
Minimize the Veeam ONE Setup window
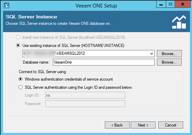click(x=161, y=4)
